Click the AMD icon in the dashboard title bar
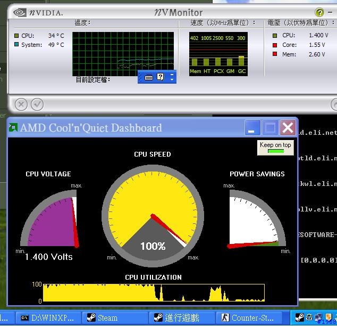This screenshot has width=337, height=326. [x=13, y=127]
